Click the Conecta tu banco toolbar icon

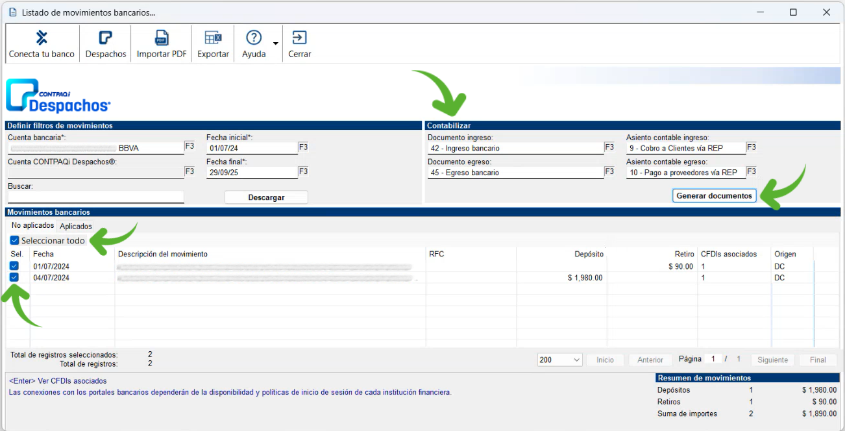pos(42,38)
